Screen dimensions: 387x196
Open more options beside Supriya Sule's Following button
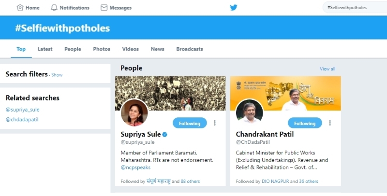point(215,123)
